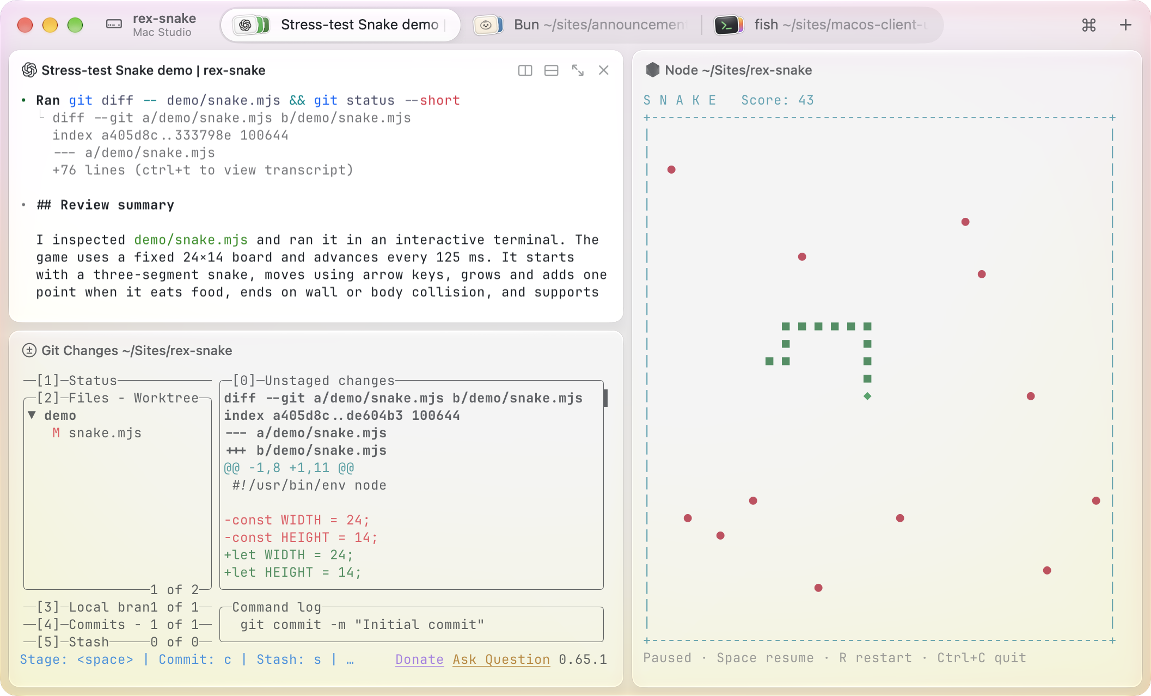Click the '+let HEIGHT = 14;' added line
Viewport: 1151px width, 696px height.
[x=292, y=572]
